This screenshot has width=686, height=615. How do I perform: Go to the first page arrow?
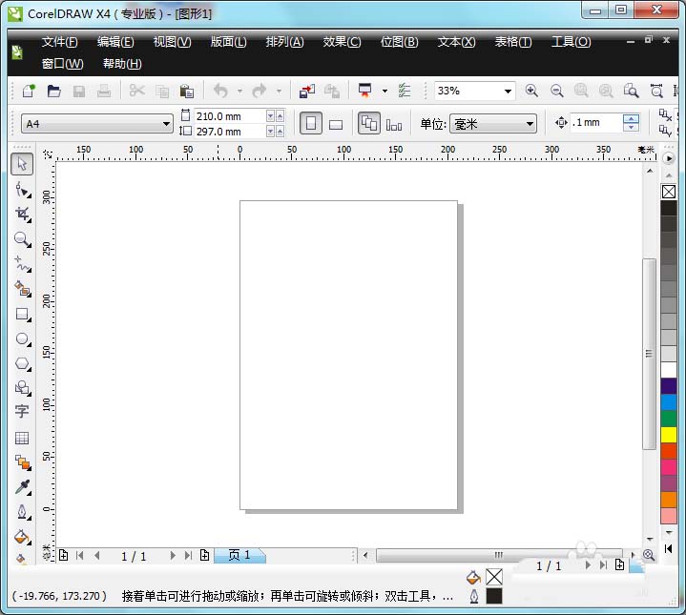coord(79,556)
